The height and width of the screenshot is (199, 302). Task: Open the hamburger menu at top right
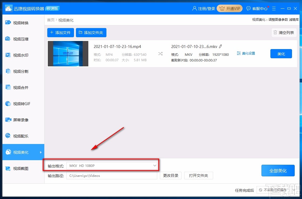point(274,8)
